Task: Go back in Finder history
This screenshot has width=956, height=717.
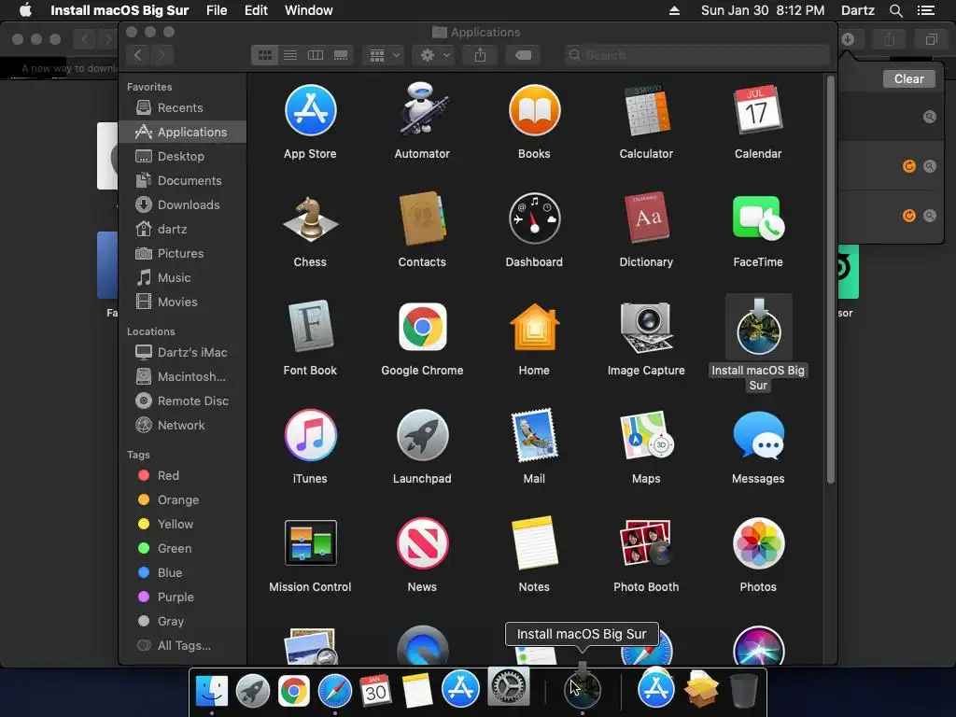Action: pos(138,55)
